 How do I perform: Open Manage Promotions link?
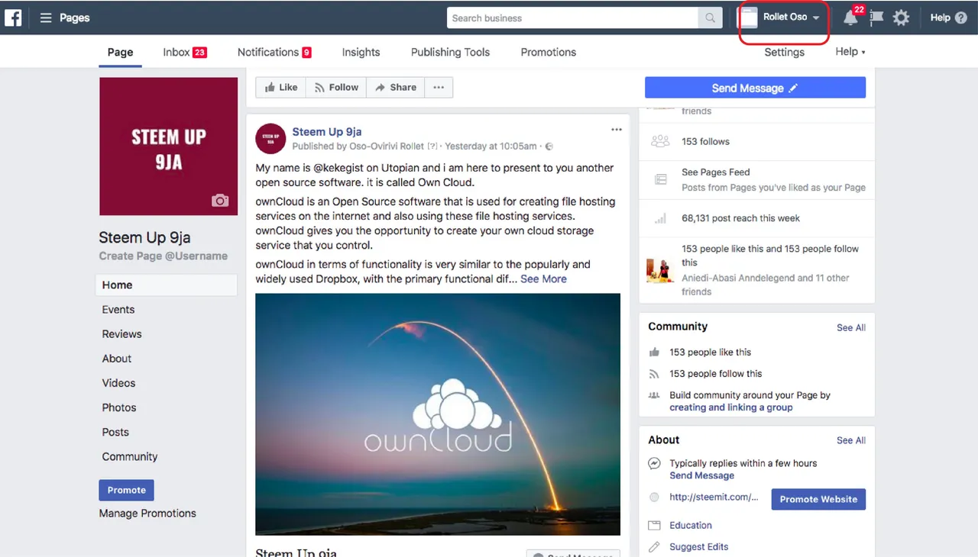[147, 514]
